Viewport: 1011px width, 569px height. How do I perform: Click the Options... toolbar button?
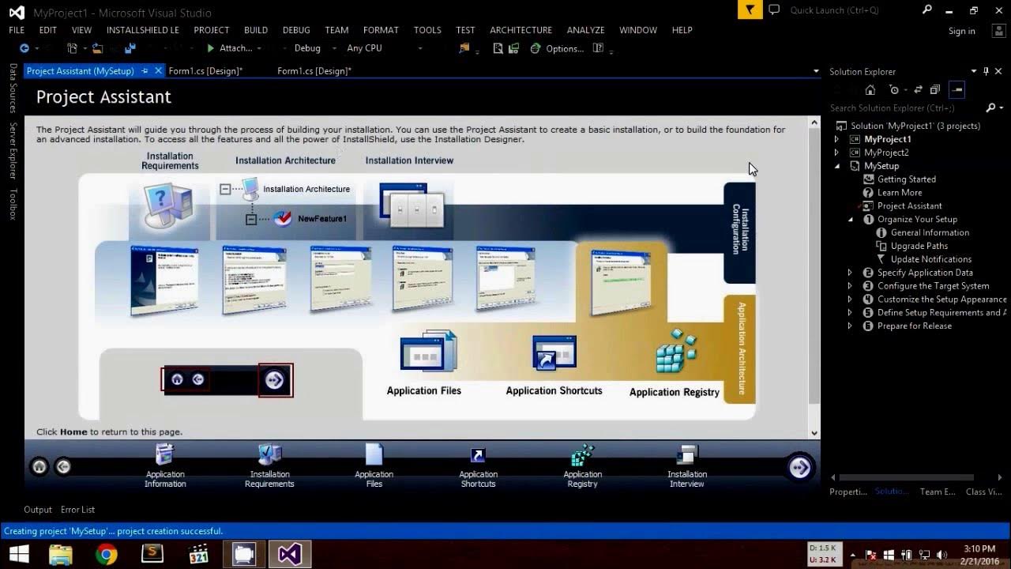click(557, 48)
